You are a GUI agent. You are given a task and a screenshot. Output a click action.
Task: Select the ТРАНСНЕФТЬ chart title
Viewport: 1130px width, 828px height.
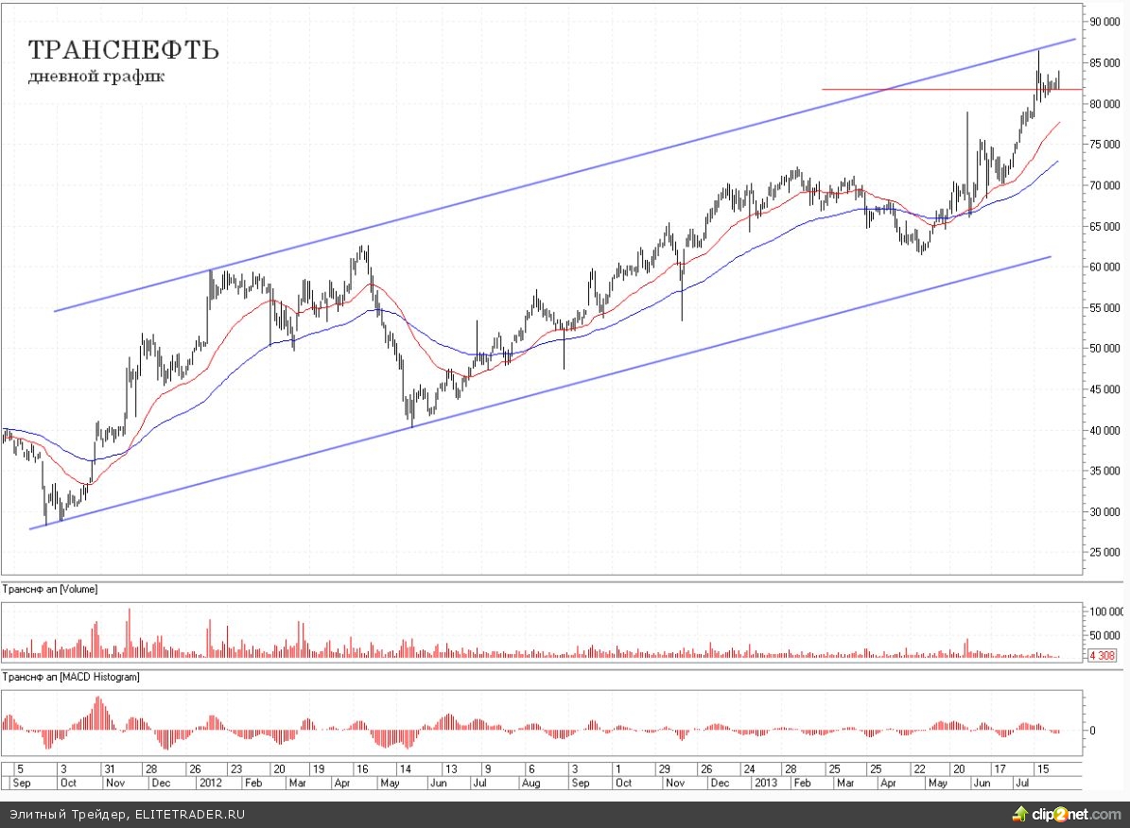click(124, 50)
